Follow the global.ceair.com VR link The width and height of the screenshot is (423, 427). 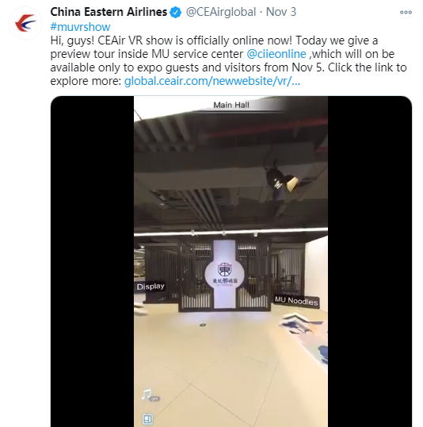point(212,81)
